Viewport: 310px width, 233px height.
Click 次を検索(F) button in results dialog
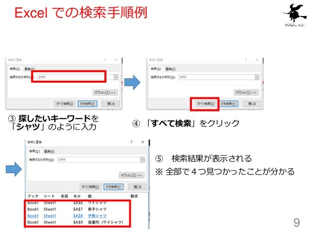coord(114,187)
